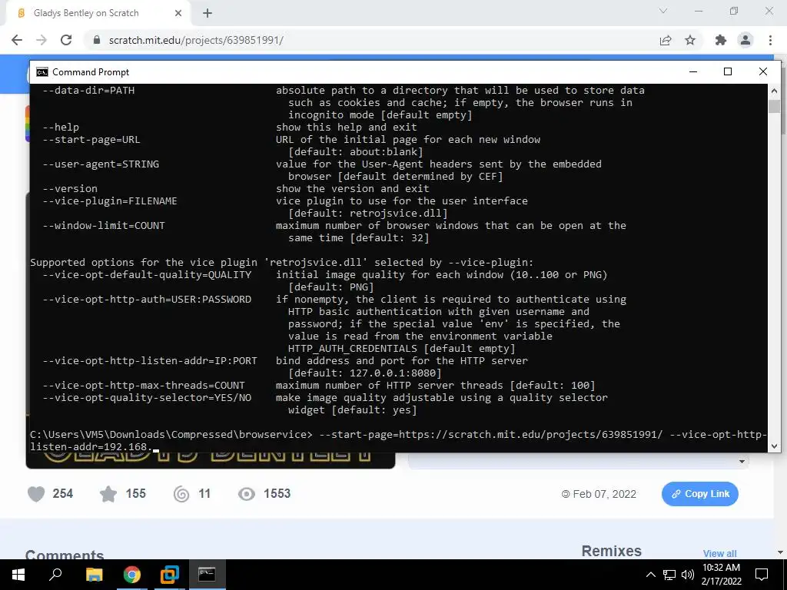Open Windows taskbar search

pos(55,575)
